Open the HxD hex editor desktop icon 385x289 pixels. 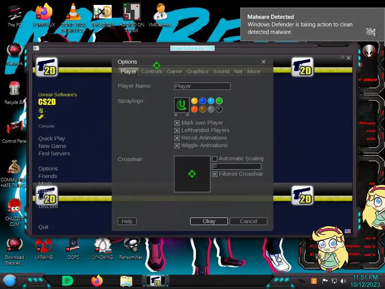click(103, 15)
